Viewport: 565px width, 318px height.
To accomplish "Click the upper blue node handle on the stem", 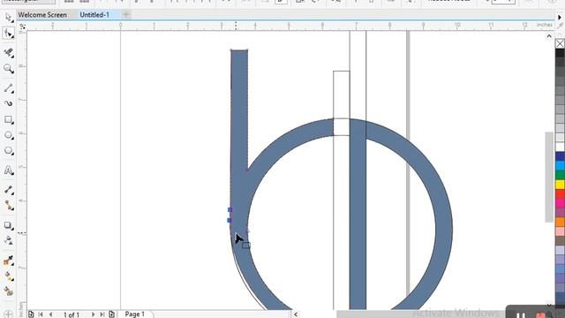I will coord(230,210).
